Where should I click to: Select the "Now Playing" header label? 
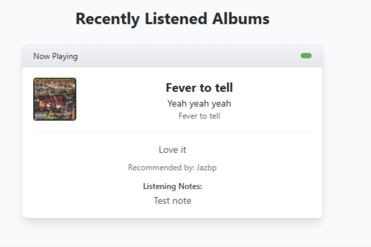pos(55,56)
